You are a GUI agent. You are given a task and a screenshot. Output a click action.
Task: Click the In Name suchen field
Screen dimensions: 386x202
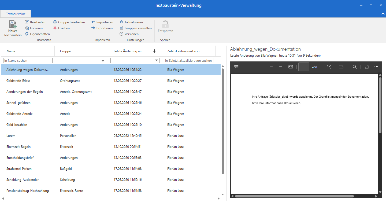tap(28, 60)
